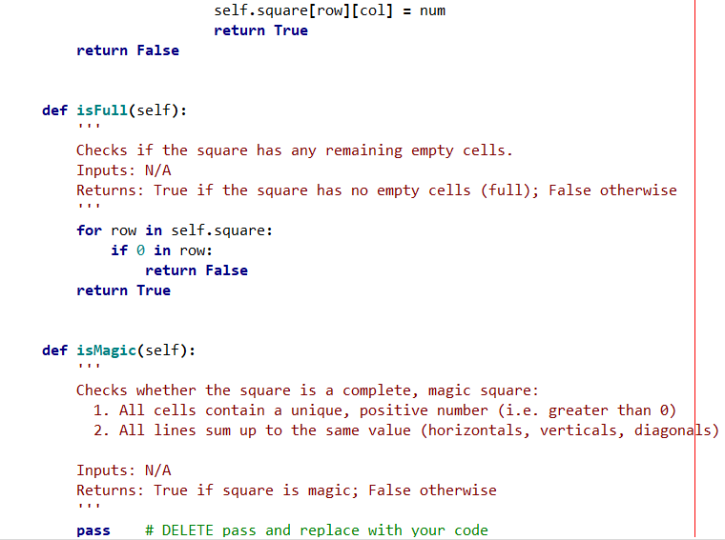The height and width of the screenshot is (540, 725).
Task: Click 'Returns: True if square is magic; False otherwise'
Action: 287,490
